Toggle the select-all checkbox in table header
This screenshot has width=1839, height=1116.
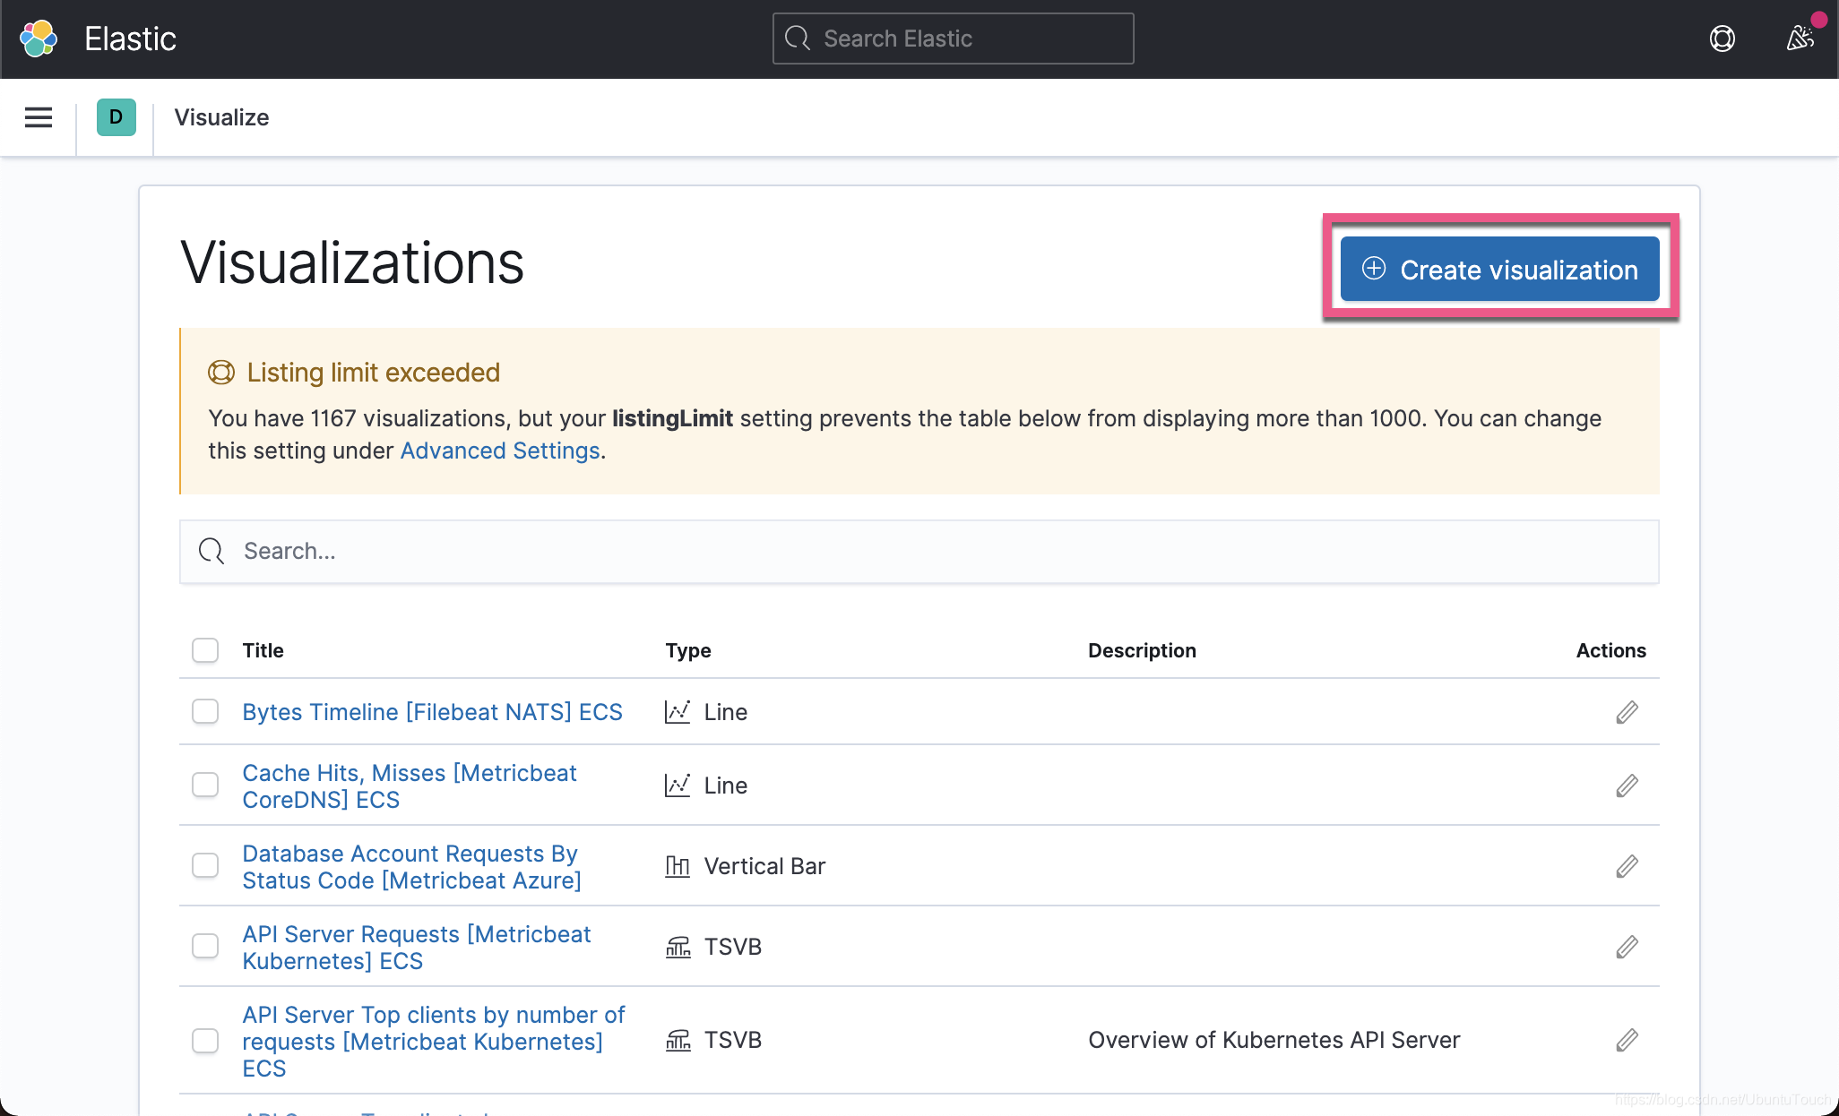(x=205, y=650)
